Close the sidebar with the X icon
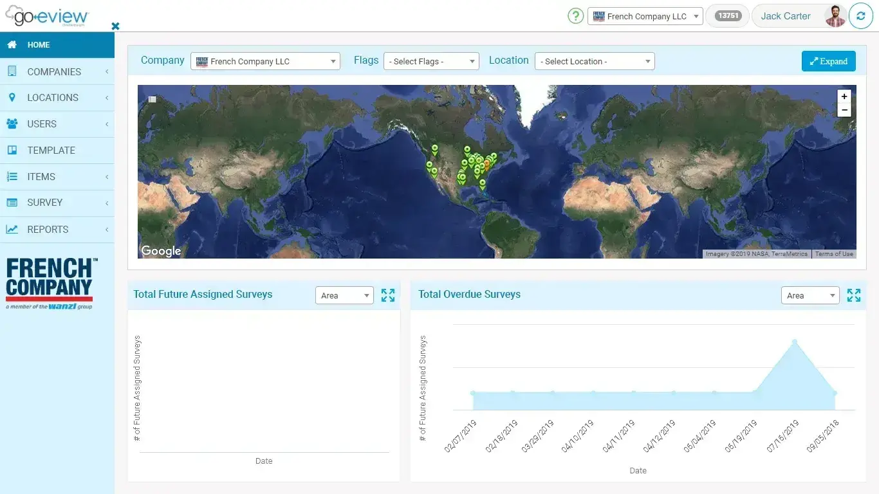This screenshot has width=879, height=494. click(115, 26)
